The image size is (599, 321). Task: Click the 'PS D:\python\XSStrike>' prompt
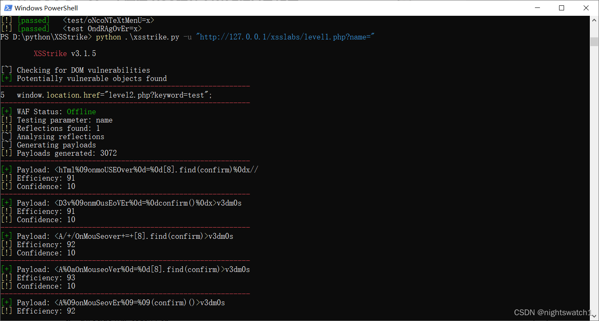pyautogui.click(x=46, y=37)
